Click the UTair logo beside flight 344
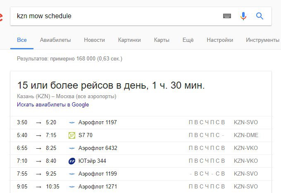281x193 pixels. [72, 161]
